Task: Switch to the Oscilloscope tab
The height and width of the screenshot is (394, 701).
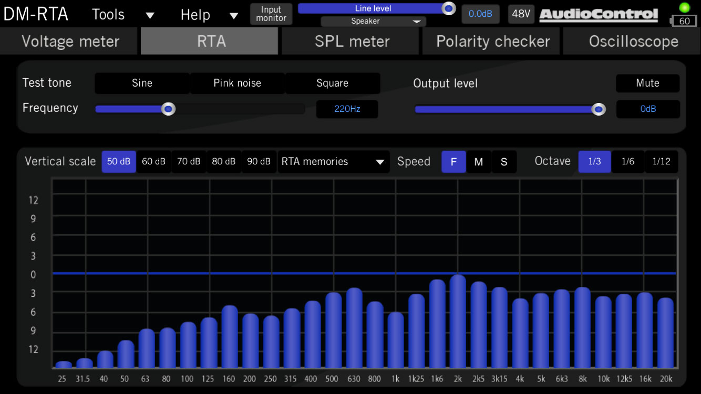Action: pyautogui.click(x=632, y=41)
